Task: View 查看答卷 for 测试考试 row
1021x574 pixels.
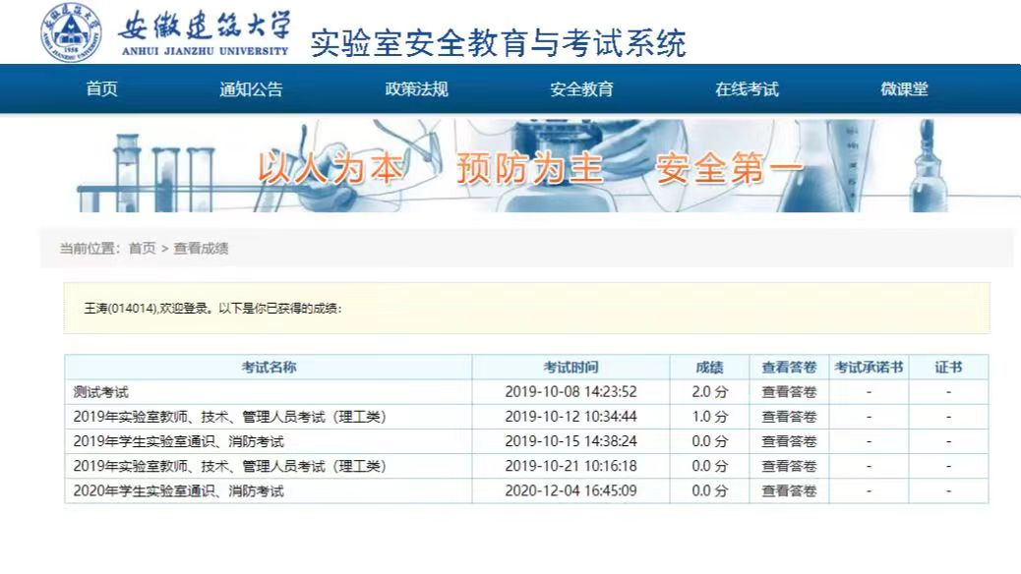Action: point(789,392)
